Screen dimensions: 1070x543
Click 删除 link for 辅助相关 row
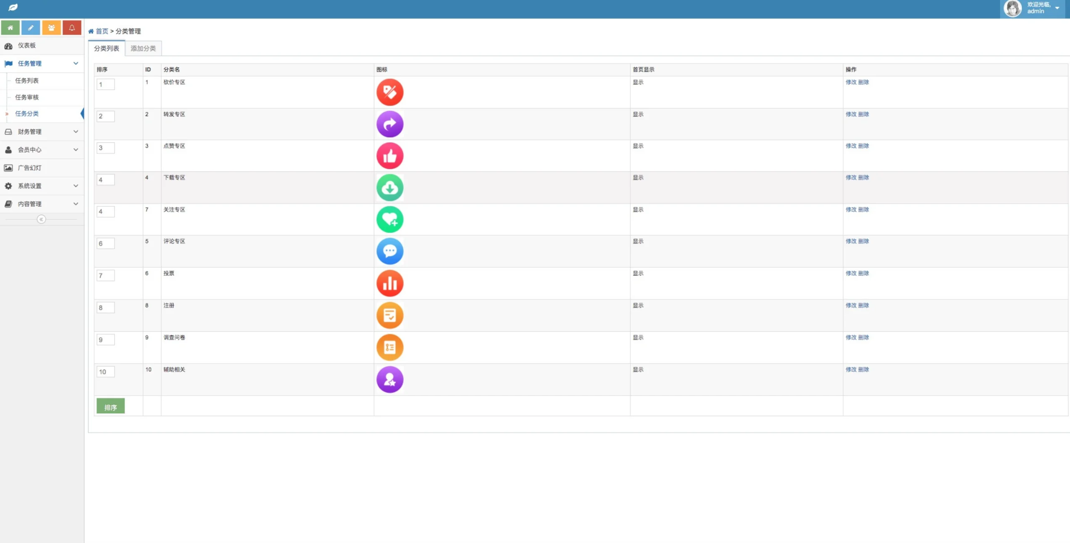pos(864,370)
